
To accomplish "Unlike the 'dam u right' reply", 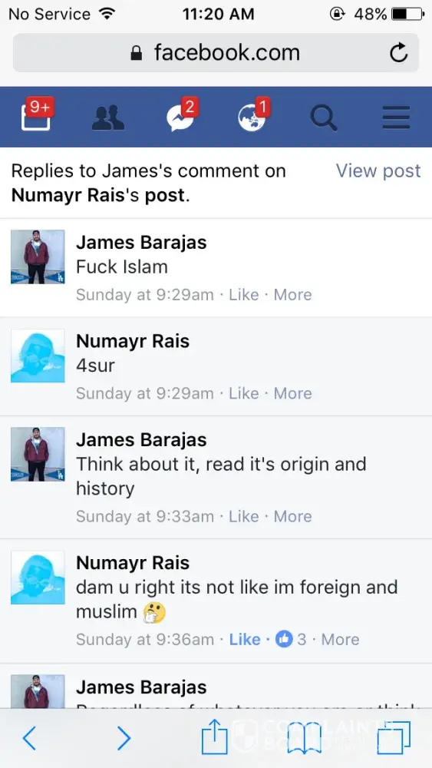I will [245, 639].
